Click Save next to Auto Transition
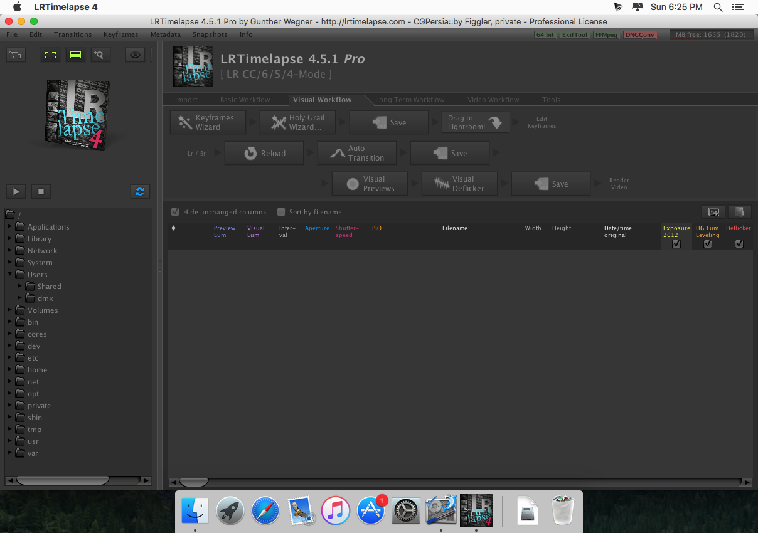The image size is (758, 533). pos(450,153)
